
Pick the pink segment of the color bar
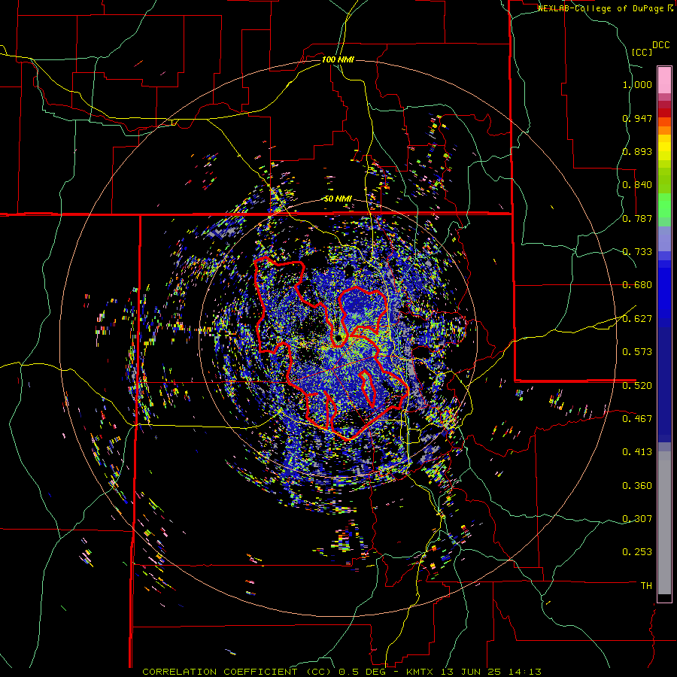(664, 80)
